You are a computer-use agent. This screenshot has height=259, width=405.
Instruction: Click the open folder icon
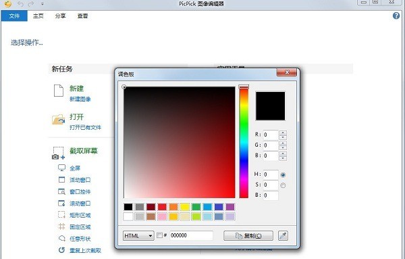(58, 119)
